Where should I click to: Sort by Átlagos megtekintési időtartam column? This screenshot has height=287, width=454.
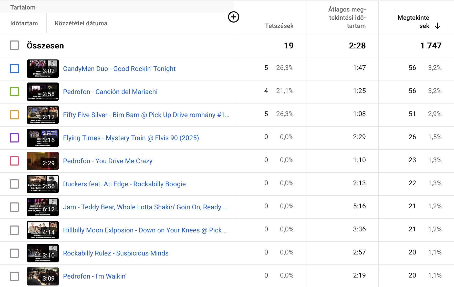[x=347, y=18]
